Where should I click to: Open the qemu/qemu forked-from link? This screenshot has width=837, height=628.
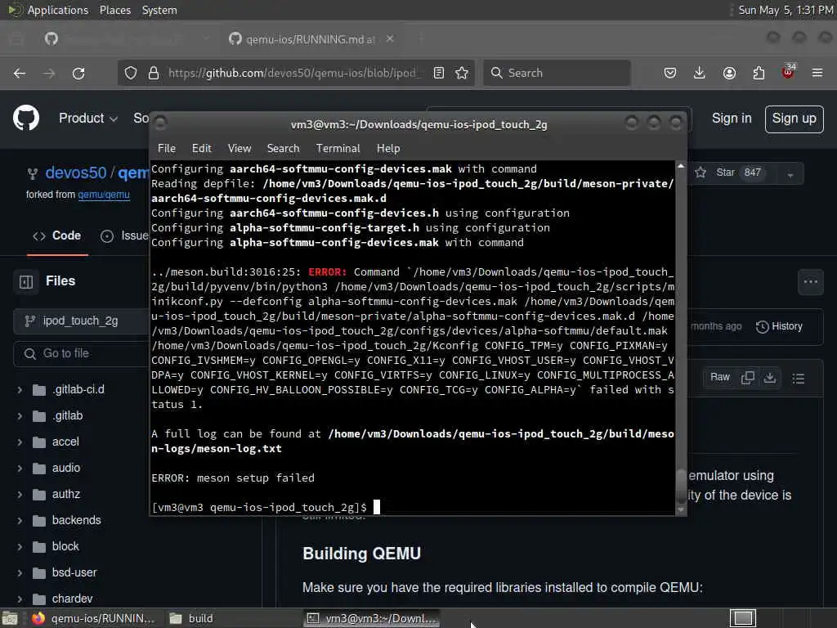click(104, 195)
